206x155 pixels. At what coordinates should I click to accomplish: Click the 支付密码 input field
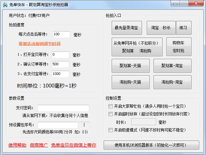click(63, 108)
